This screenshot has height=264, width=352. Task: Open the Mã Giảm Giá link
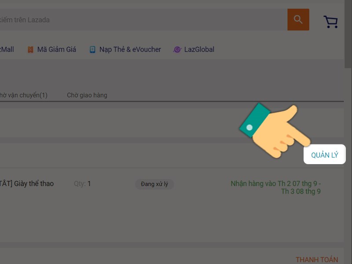pos(57,49)
